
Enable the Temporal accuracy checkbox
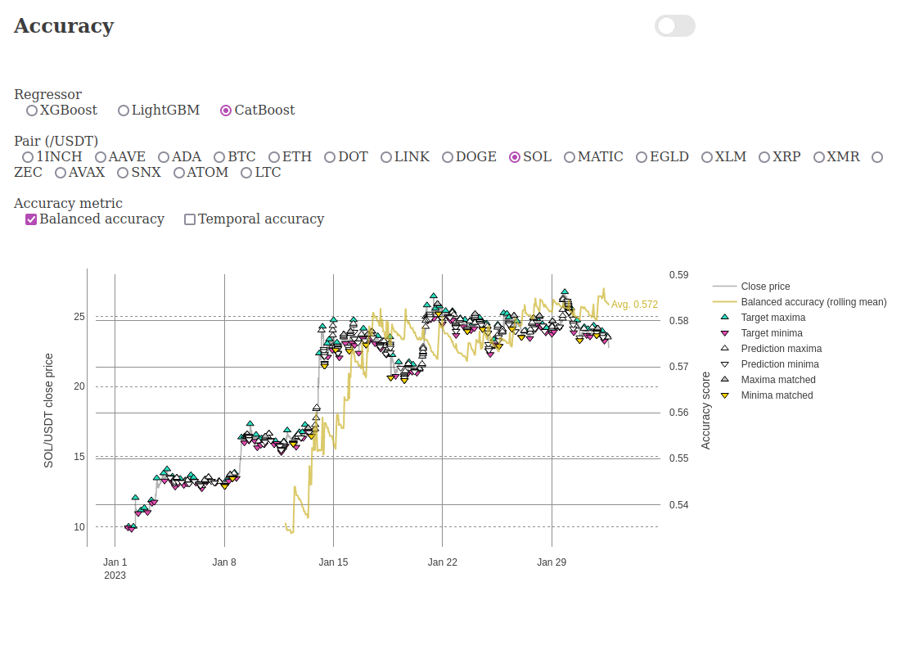[190, 219]
